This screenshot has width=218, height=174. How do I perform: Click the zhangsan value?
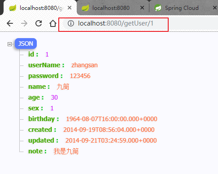click(84, 65)
